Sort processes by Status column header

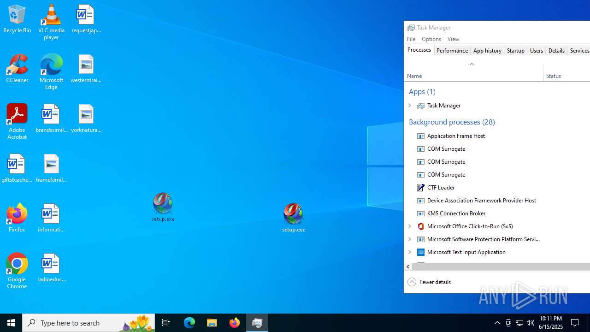pos(567,71)
